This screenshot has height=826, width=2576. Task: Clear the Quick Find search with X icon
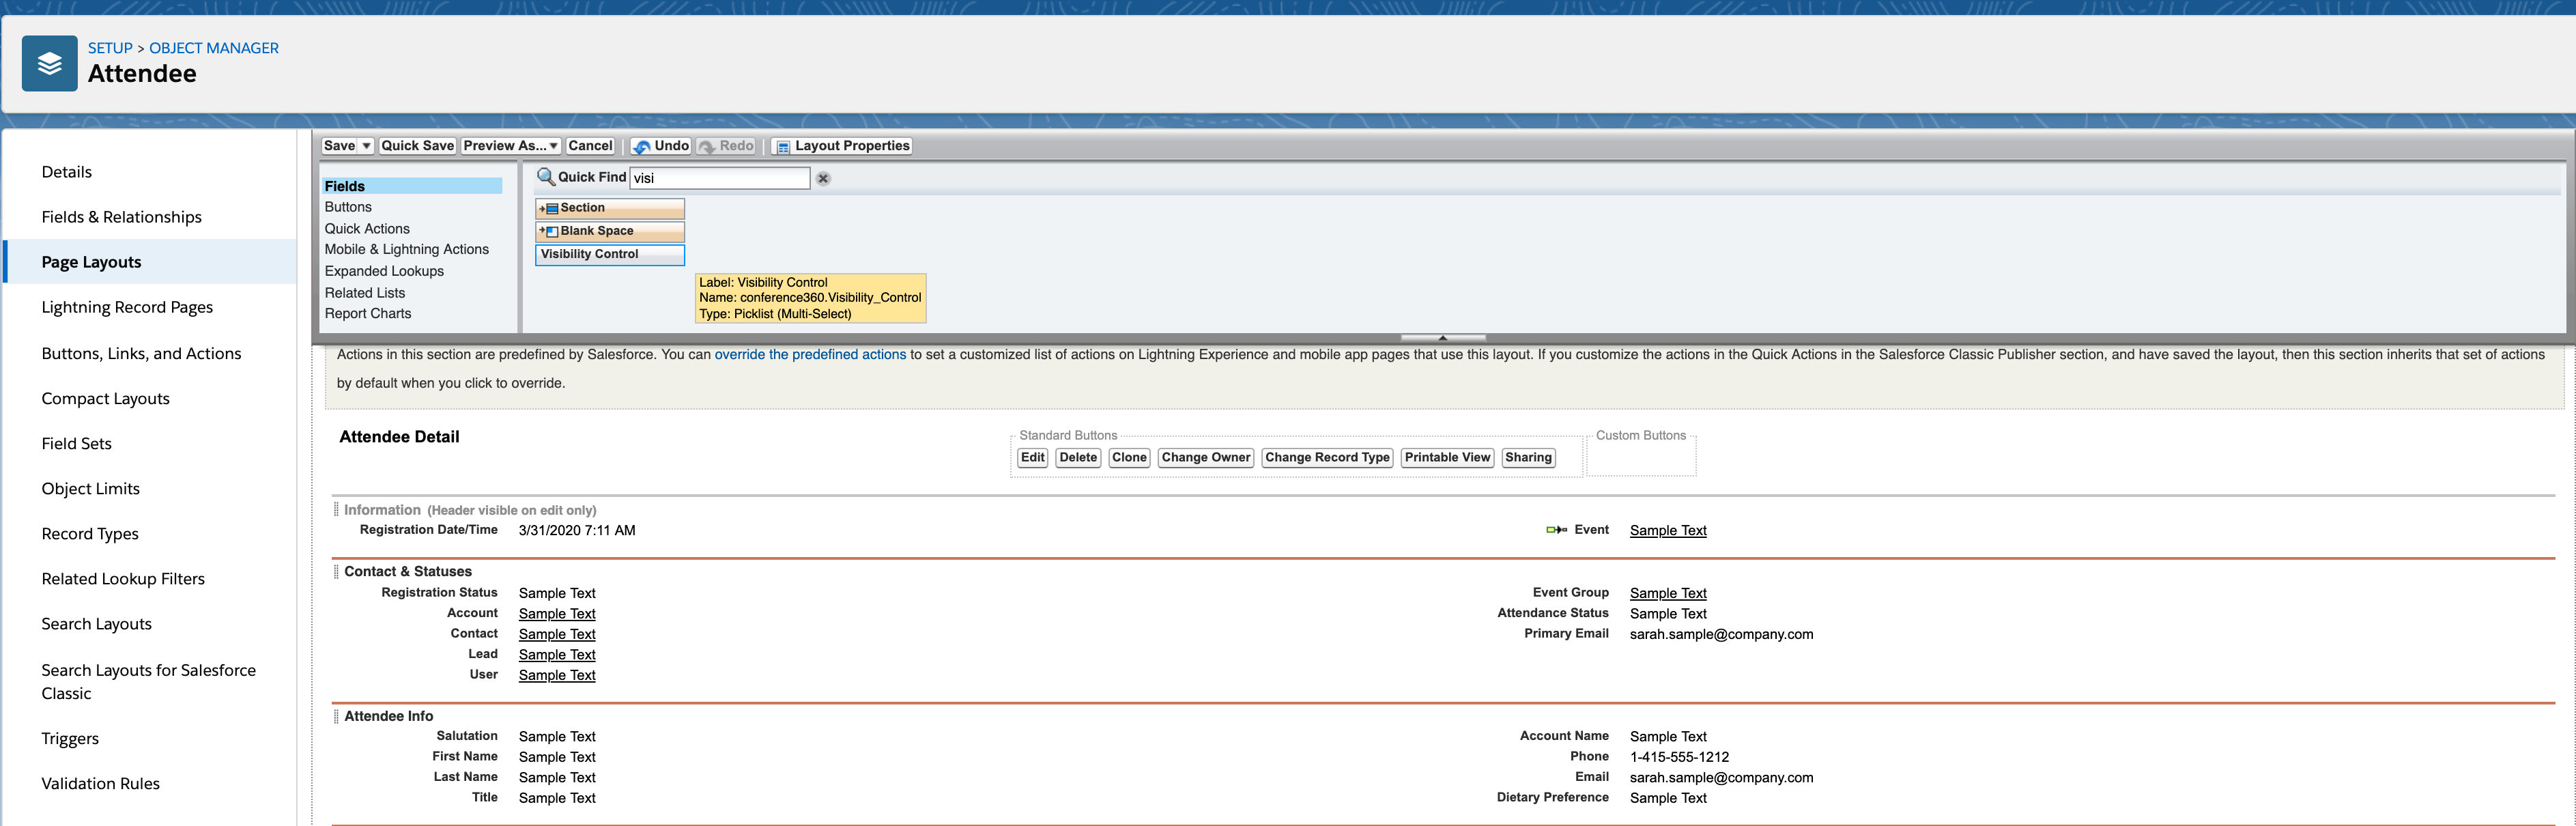(x=823, y=179)
